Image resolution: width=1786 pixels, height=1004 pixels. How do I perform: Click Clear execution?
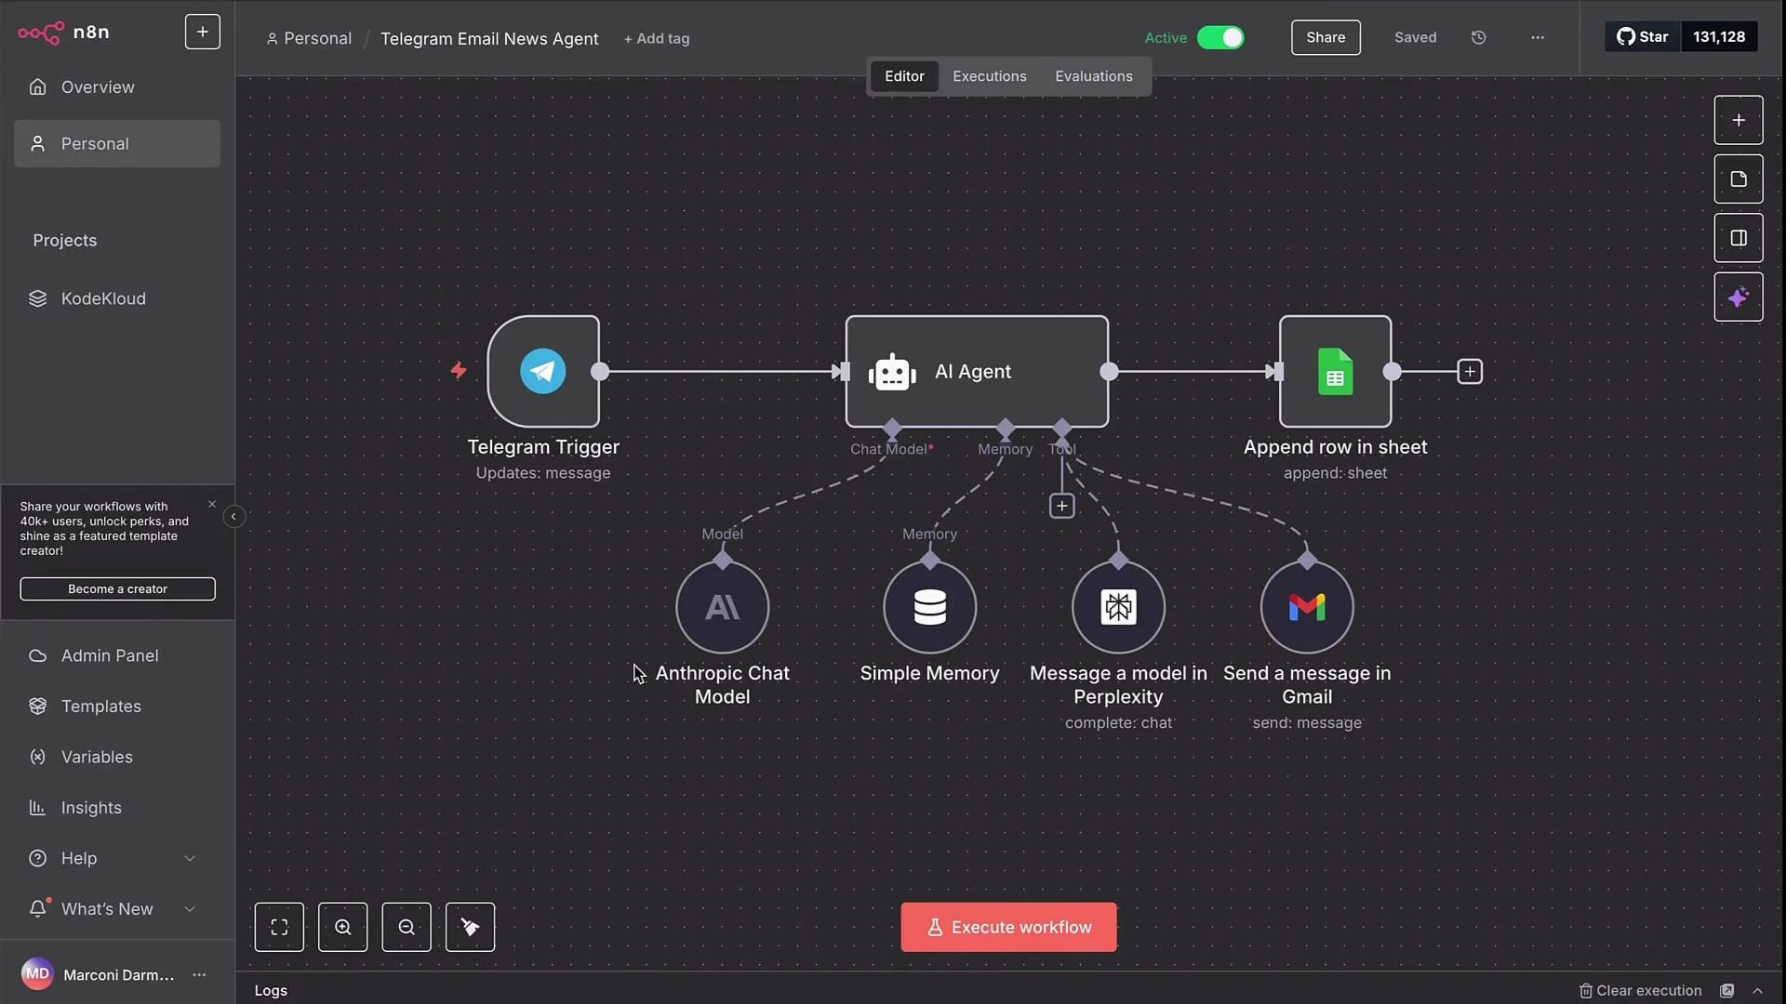(1641, 991)
